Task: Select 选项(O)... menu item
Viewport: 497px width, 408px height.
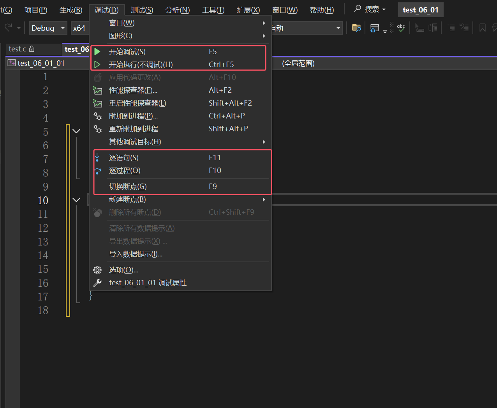Action: (x=180, y=270)
